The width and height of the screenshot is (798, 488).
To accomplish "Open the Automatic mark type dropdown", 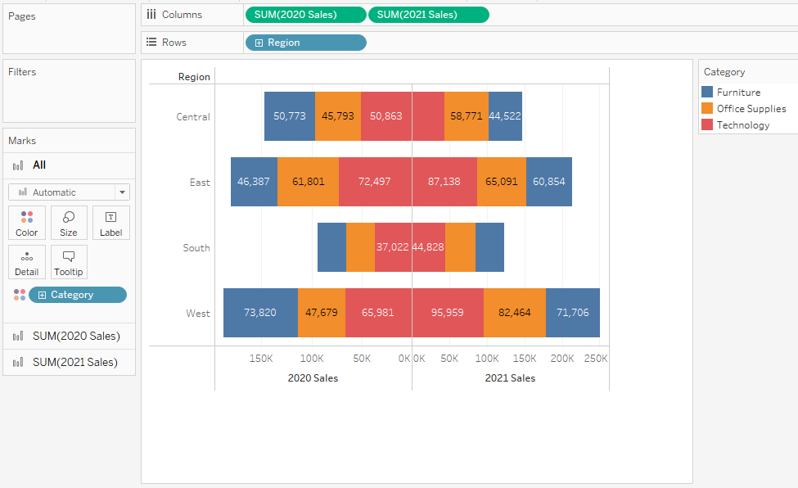I will 121,192.
